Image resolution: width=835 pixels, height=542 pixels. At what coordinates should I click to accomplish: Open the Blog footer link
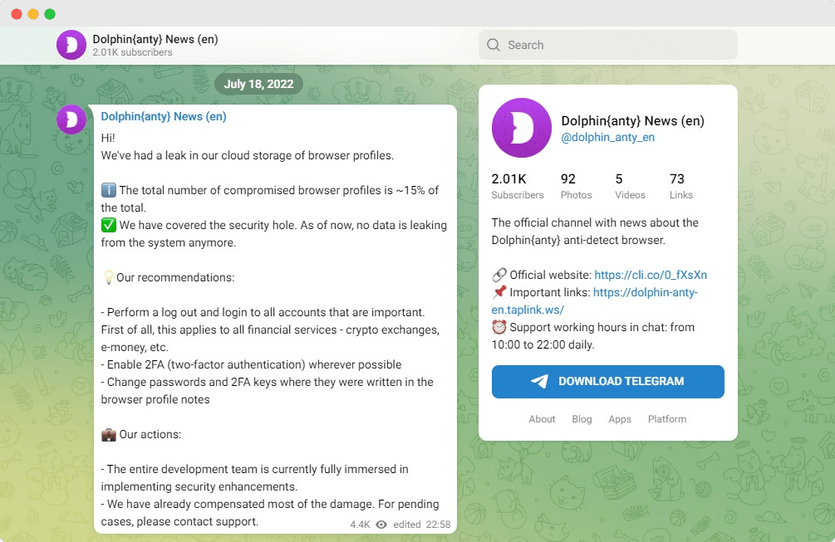582,419
